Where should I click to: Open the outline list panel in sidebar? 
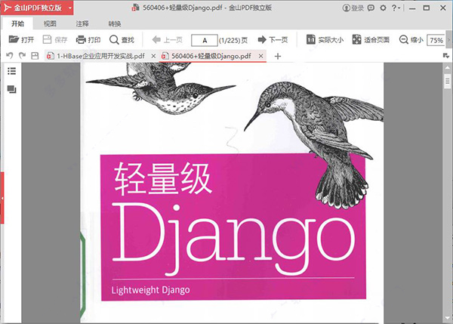11,71
